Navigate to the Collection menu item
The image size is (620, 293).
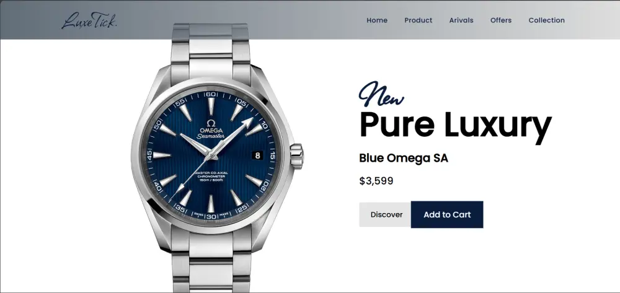coord(546,20)
